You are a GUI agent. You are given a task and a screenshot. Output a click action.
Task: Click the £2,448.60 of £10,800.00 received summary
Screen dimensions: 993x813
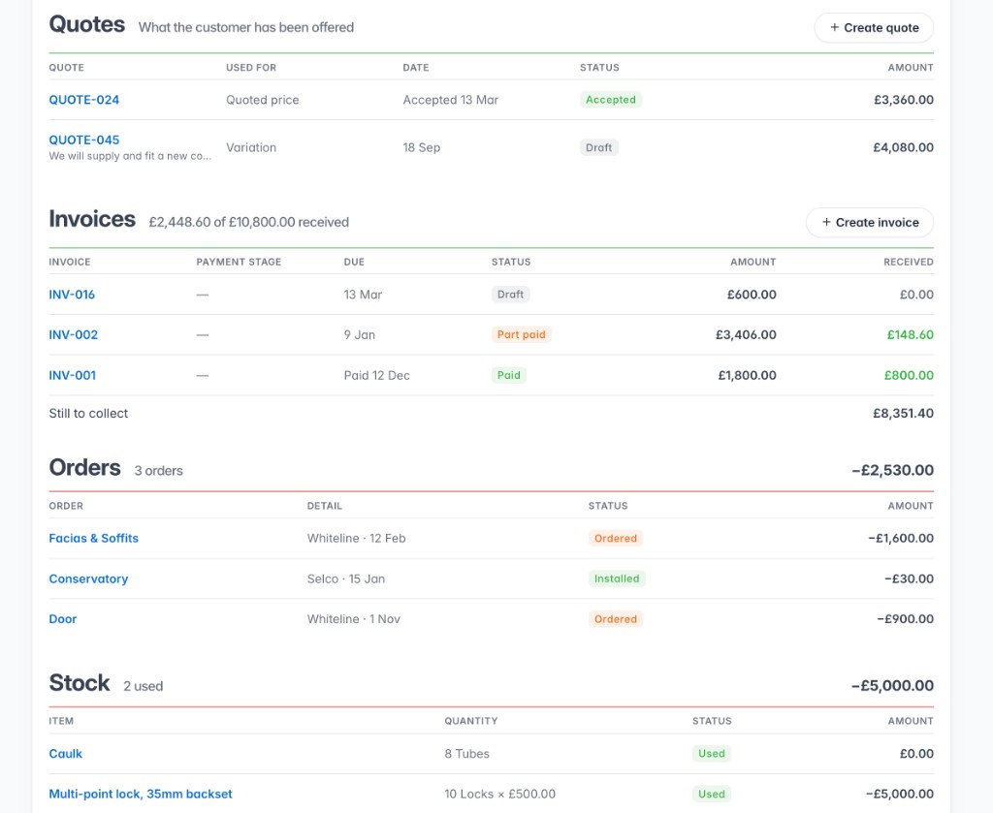click(249, 223)
